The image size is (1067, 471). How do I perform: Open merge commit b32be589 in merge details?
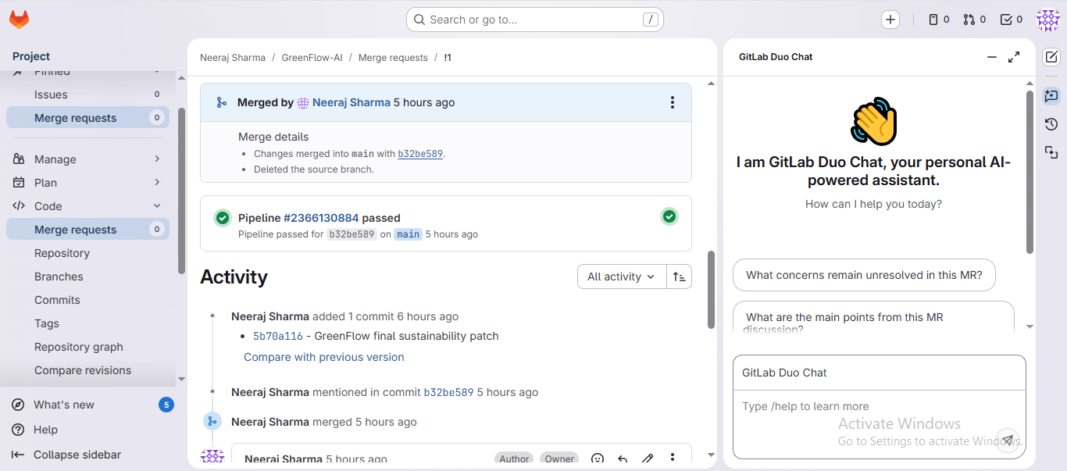(x=420, y=154)
